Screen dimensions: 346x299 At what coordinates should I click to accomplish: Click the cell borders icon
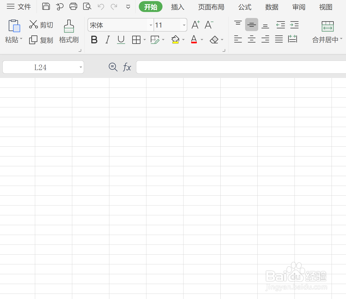coord(136,40)
